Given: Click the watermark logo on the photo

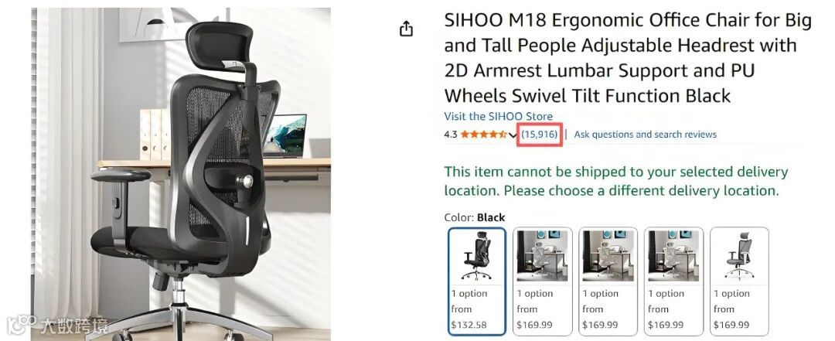Looking at the screenshot, I should 57,325.
